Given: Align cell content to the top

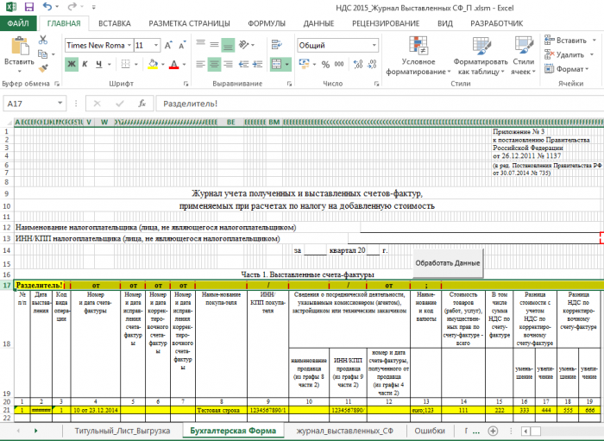Looking at the screenshot, I should coord(200,43).
